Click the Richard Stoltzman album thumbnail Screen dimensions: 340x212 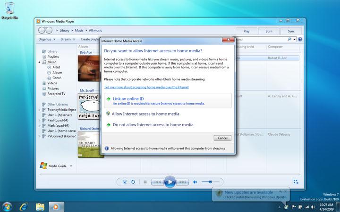point(90,145)
